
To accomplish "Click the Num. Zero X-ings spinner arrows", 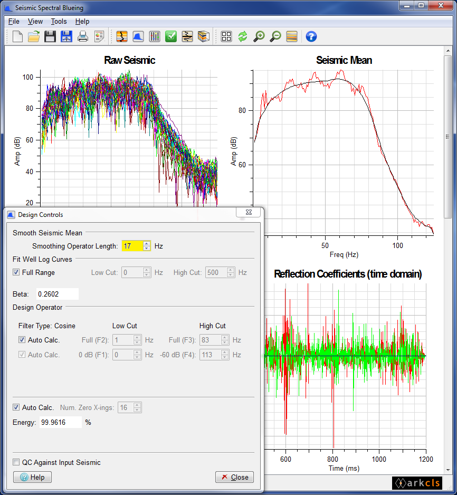I will click(x=137, y=407).
